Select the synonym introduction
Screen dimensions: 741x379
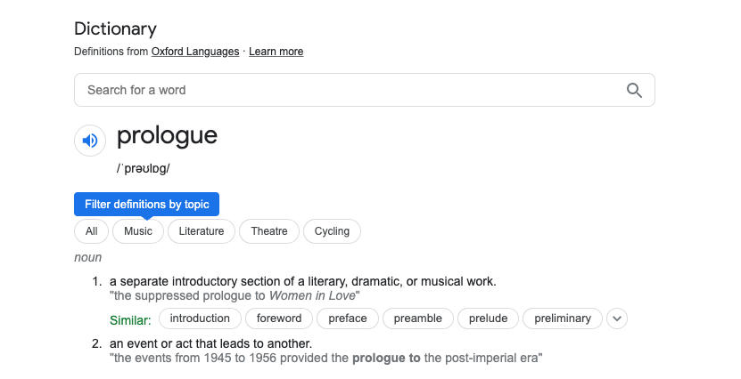point(200,319)
